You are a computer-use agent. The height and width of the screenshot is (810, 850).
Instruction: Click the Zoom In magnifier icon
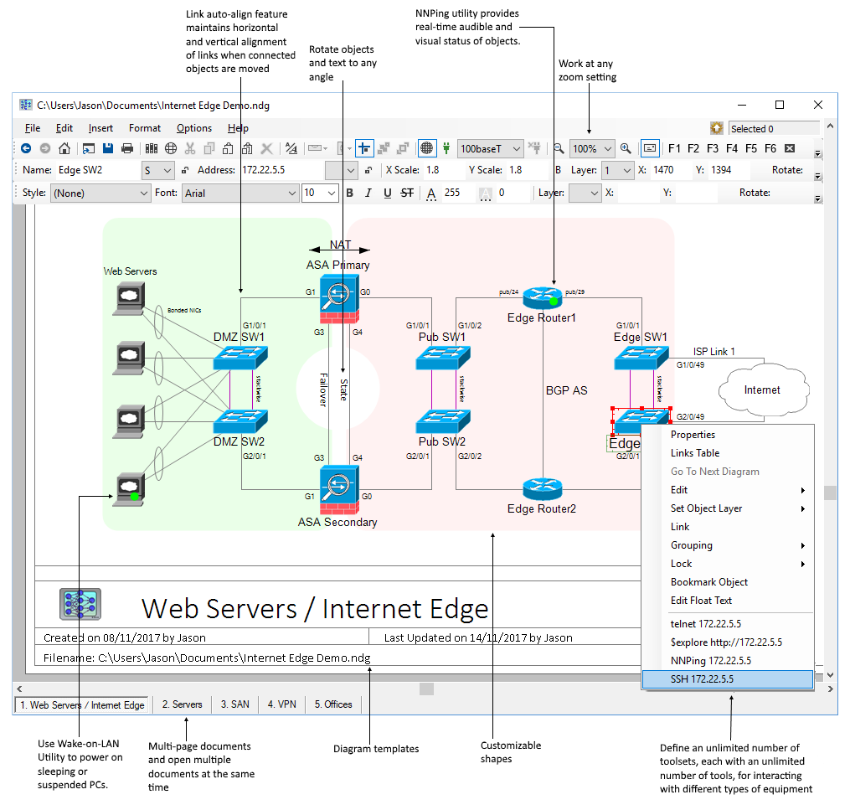(625, 148)
